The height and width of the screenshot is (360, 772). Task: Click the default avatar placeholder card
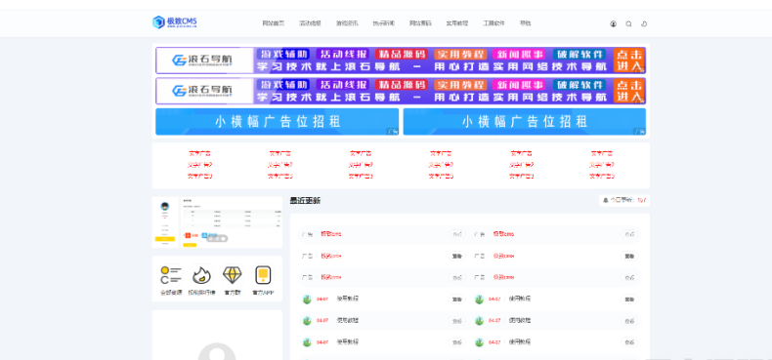[217, 335]
